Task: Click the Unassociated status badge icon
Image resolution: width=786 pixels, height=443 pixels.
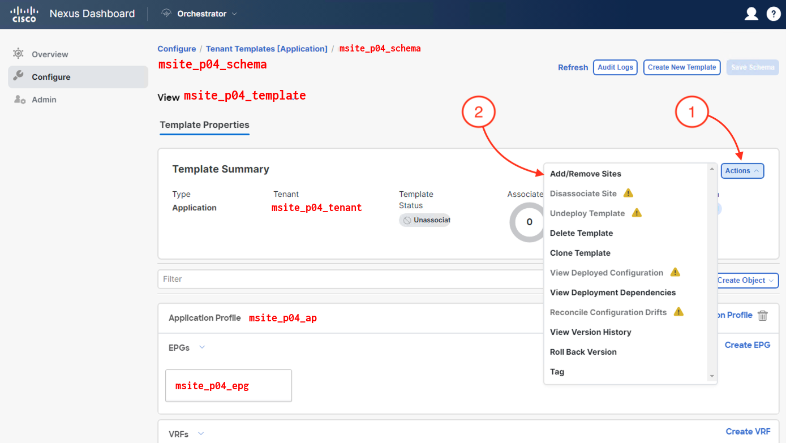Action: [x=407, y=220]
